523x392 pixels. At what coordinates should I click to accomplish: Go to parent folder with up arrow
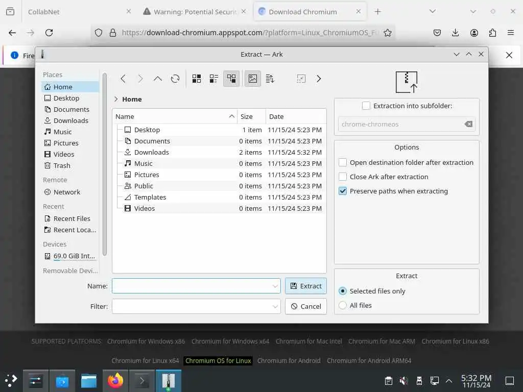(158, 79)
